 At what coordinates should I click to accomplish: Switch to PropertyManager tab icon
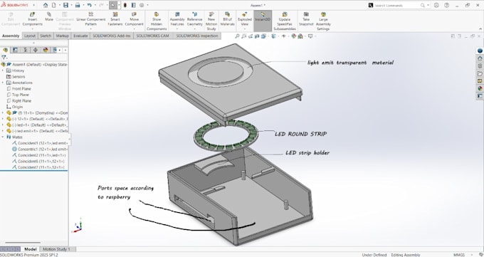tap(15, 50)
